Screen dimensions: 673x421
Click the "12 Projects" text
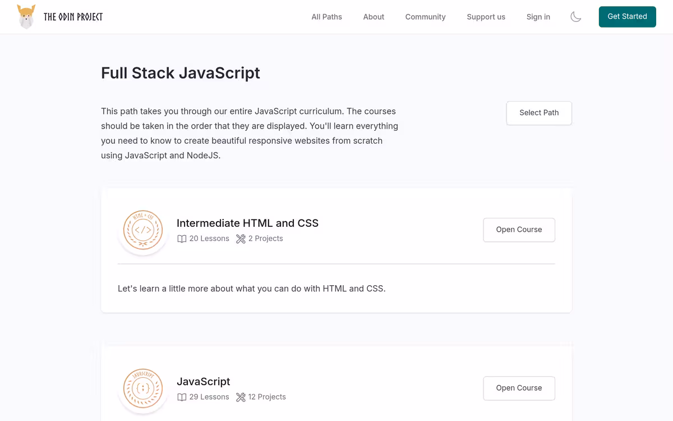(267, 397)
